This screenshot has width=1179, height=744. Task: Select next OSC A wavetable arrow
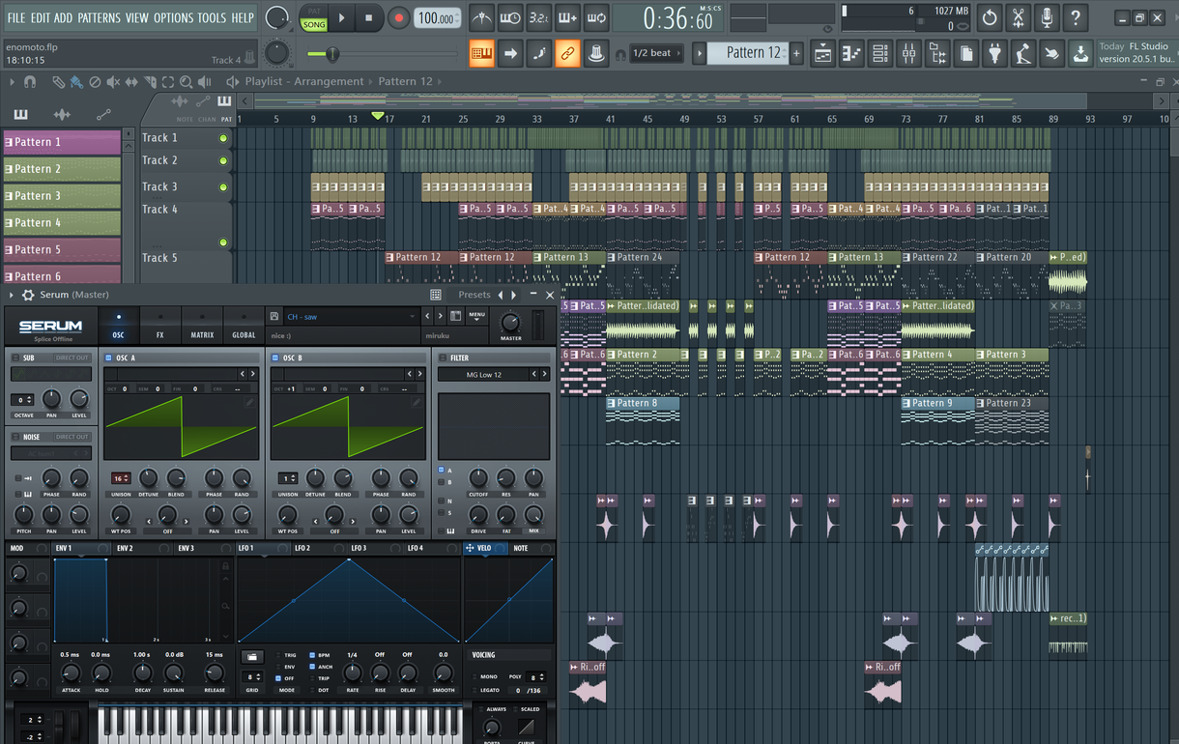point(251,375)
